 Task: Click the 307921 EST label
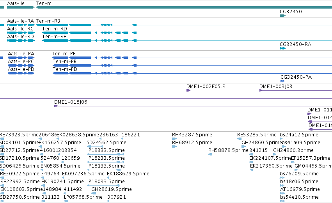117,197
